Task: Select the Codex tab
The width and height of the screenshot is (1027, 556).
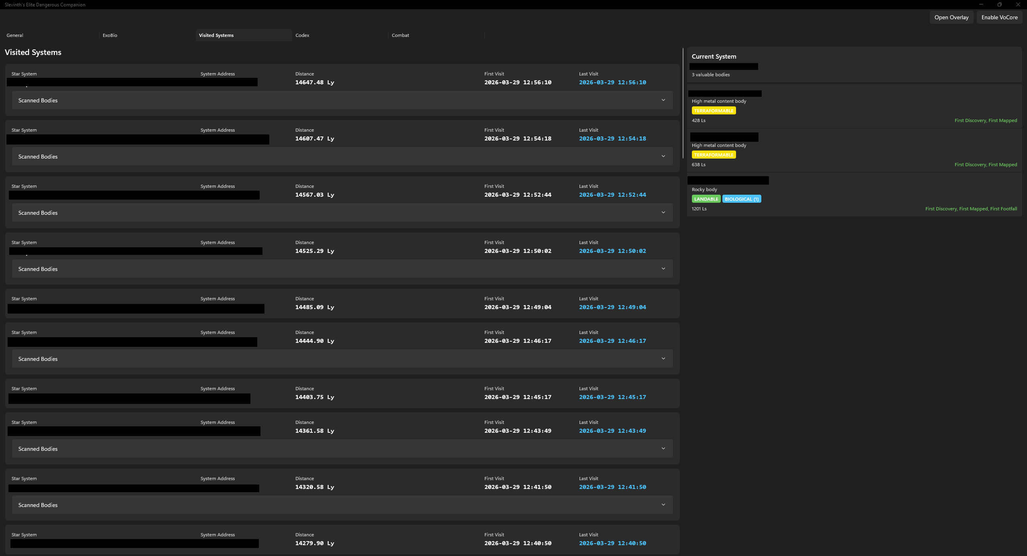Action: [302, 35]
